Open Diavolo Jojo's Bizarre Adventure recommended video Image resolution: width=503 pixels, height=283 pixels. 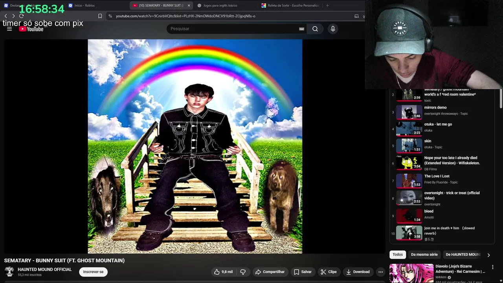460,269
